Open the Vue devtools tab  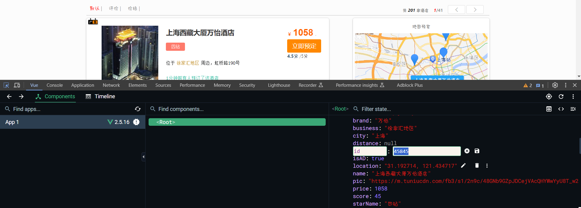(x=34, y=85)
